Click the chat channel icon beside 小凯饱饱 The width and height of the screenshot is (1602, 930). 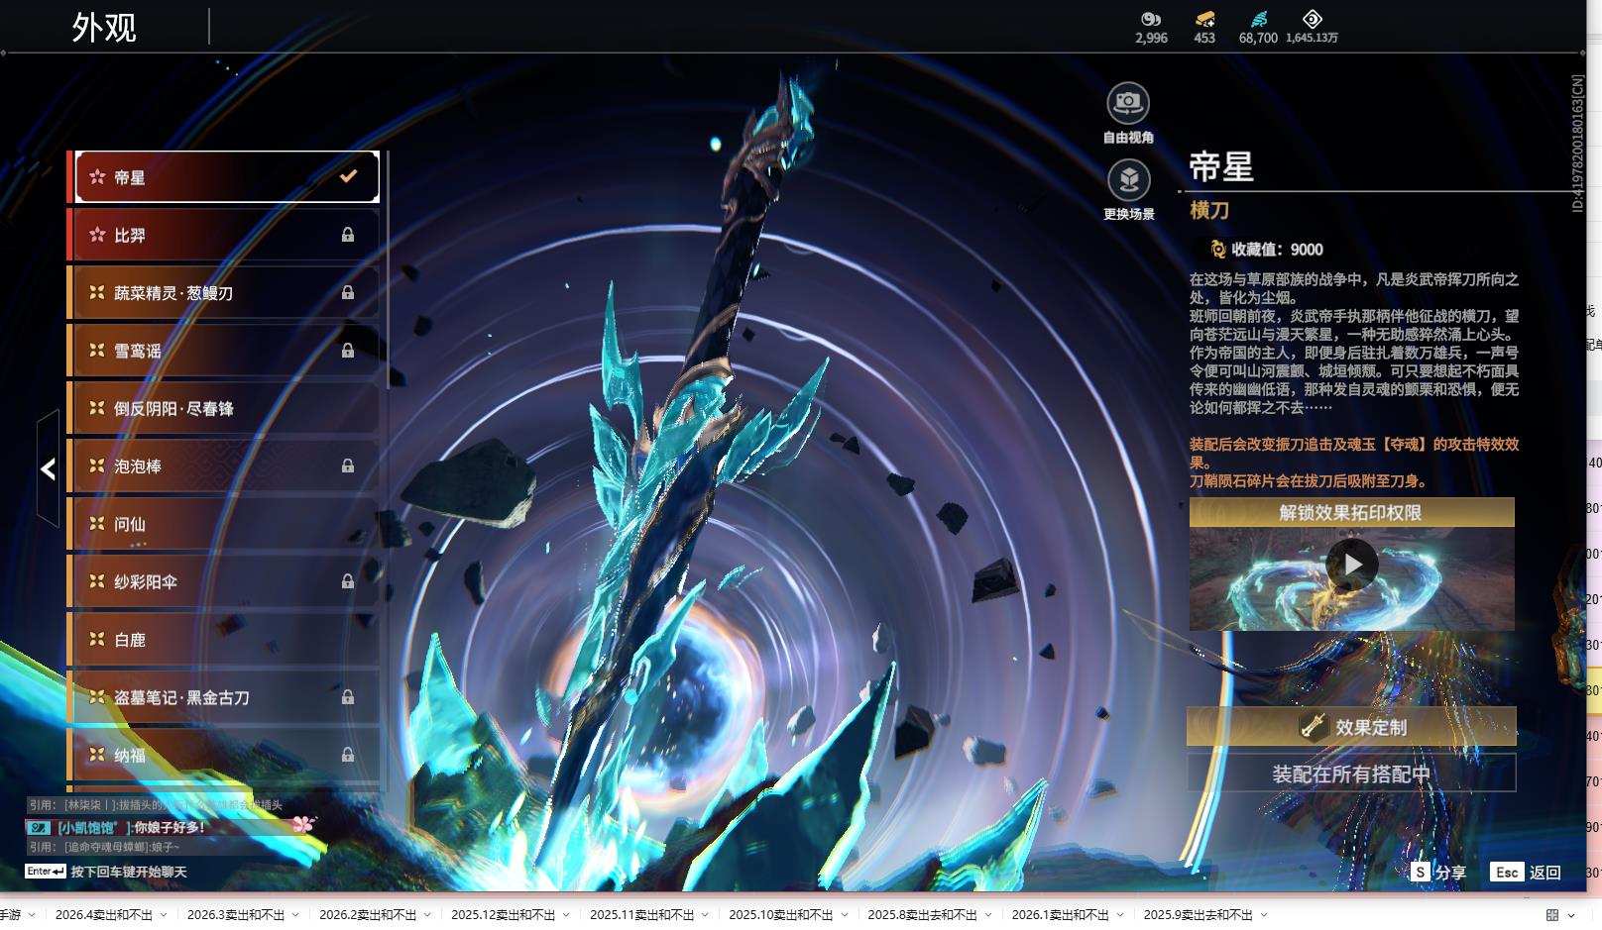(x=39, y=827)
